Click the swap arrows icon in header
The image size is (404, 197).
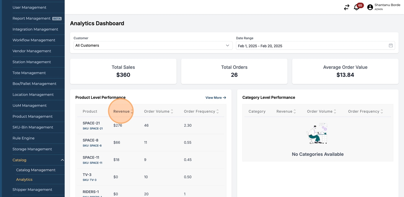346,7
